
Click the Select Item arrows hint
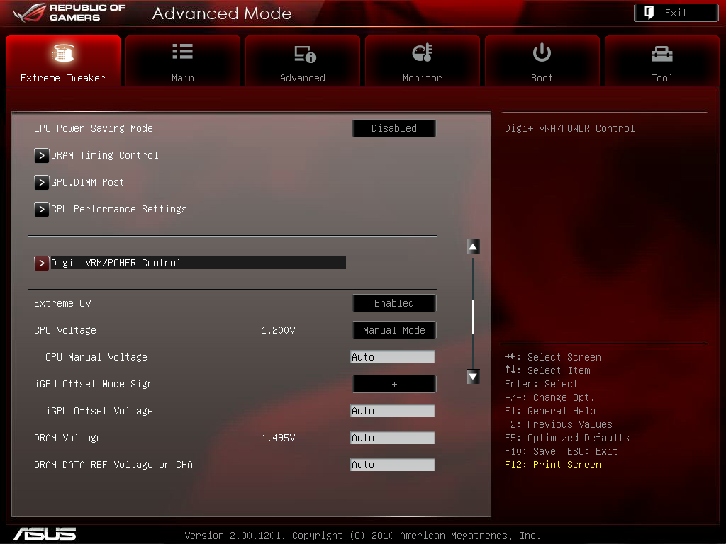click(547, 370)
